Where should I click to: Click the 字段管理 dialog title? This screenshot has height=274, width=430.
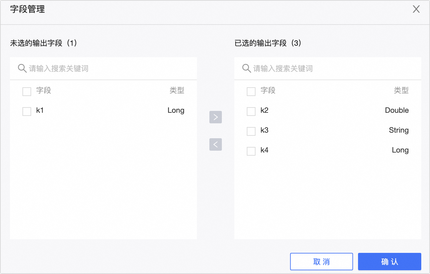click(x=27, y=9)
